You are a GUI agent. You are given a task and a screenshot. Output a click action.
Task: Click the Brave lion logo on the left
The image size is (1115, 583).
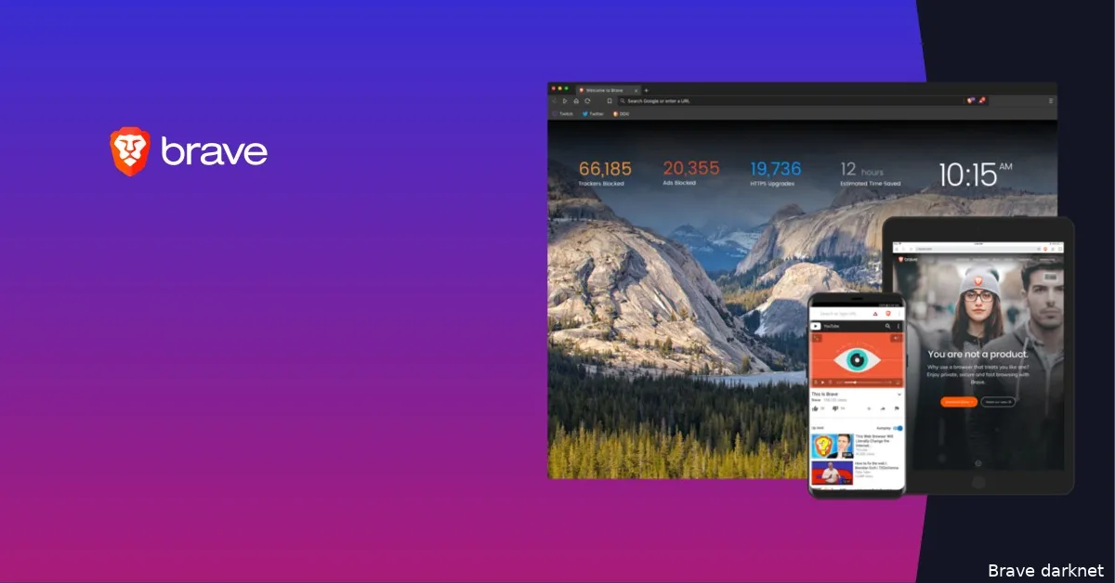[x=129, y=152]
